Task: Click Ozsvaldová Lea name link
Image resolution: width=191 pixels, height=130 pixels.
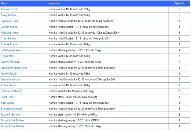Action: [x=10, y=80]
